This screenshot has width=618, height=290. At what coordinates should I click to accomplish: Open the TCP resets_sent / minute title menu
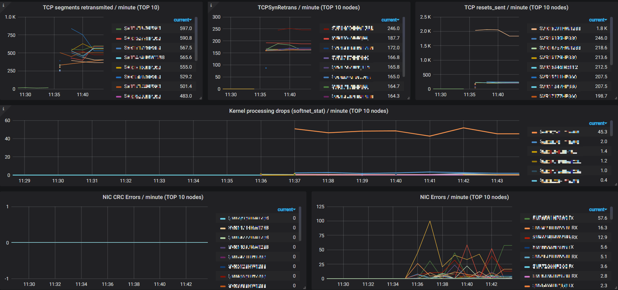[x=516, y=8]
